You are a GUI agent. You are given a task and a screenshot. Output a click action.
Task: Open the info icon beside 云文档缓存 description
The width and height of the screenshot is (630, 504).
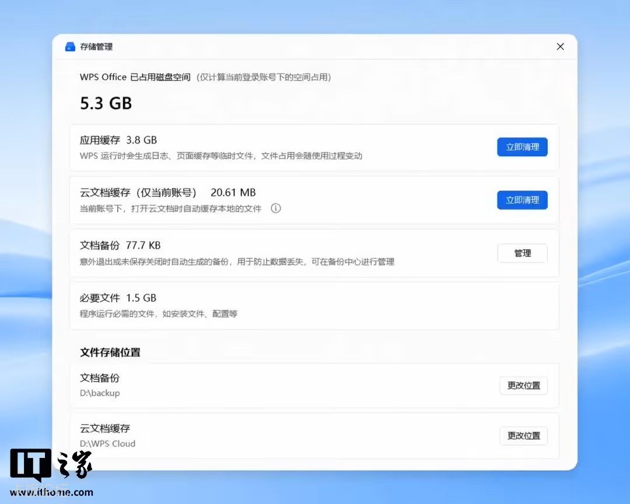point(275,208)
